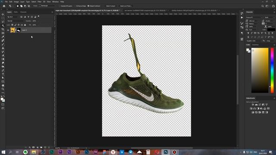Image resolution: width=276 pixels, height=155 pixels.
Task: Create new group folder icon in Layers panel
Action: [41, 147]
